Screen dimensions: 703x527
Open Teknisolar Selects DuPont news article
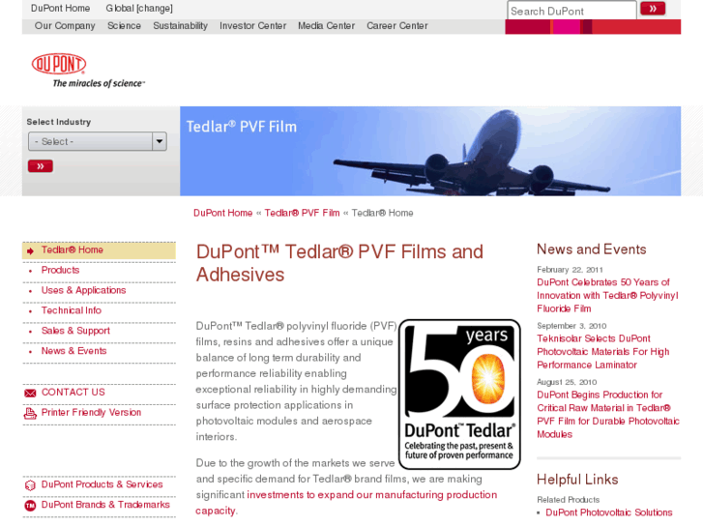click(x=603, y=352)
